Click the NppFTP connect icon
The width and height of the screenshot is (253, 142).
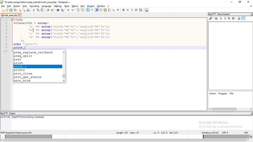click(x=210, y=19)
